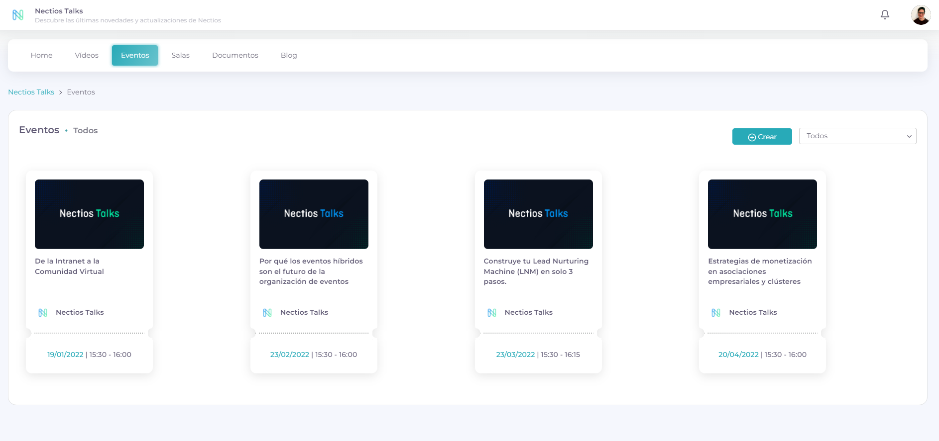
Task: Click Nectios icon on eventos híbridos card
Action: click(x=267, y=313)
